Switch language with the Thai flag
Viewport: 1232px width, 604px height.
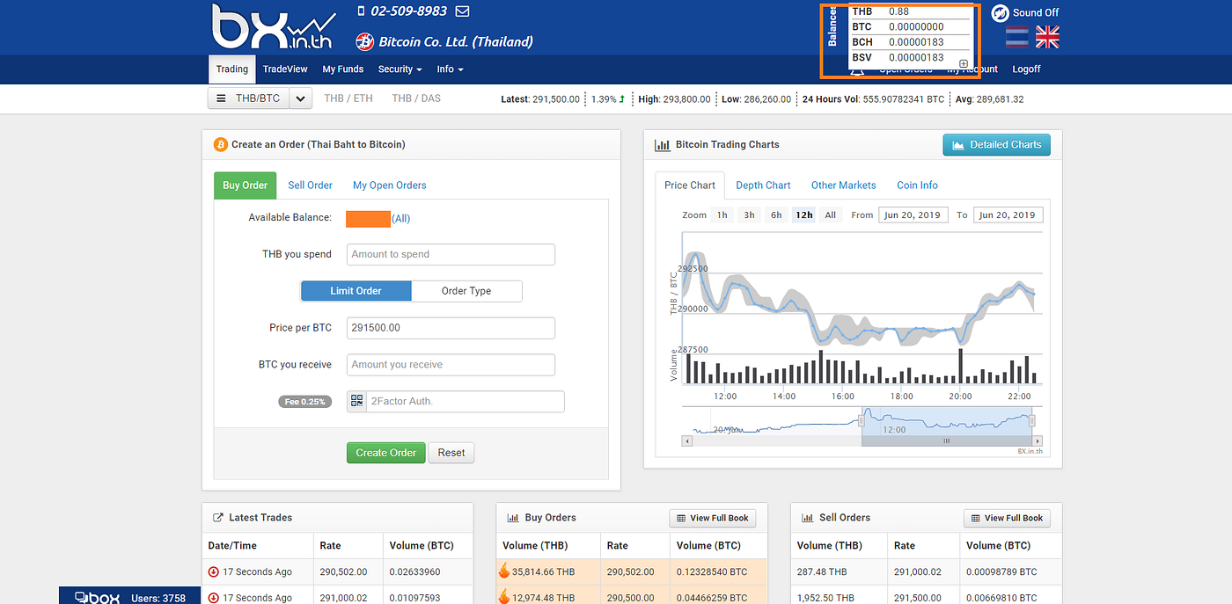click(1016, 37)
